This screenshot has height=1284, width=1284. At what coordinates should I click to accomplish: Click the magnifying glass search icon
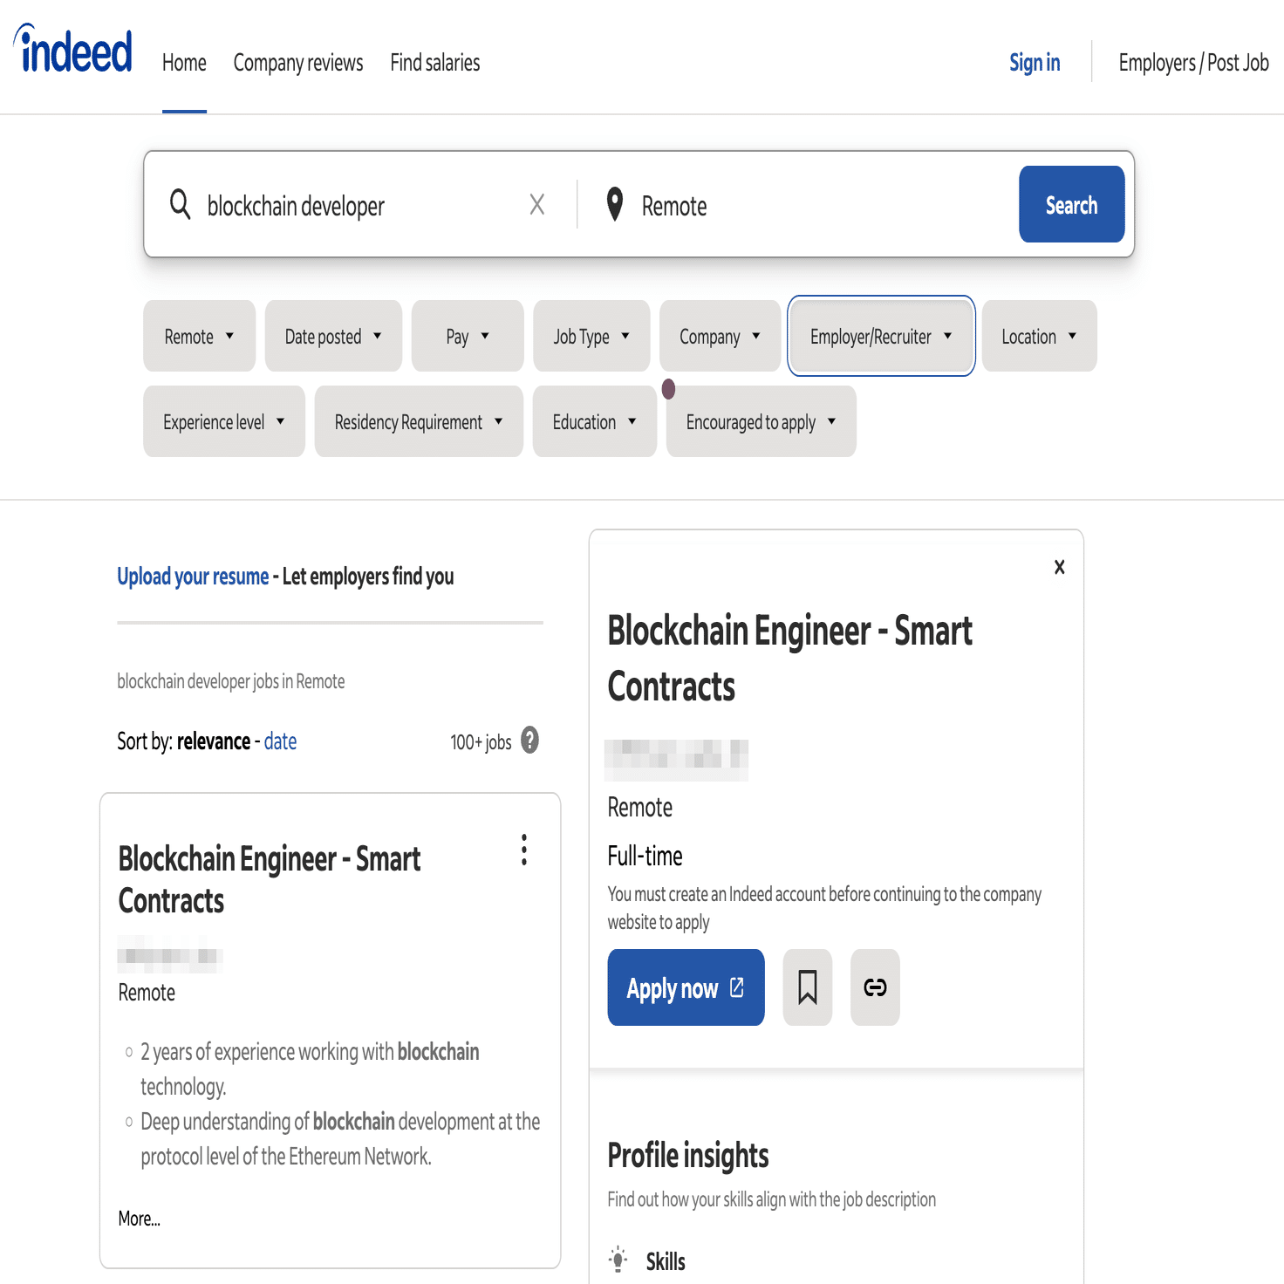click(180, 205)
